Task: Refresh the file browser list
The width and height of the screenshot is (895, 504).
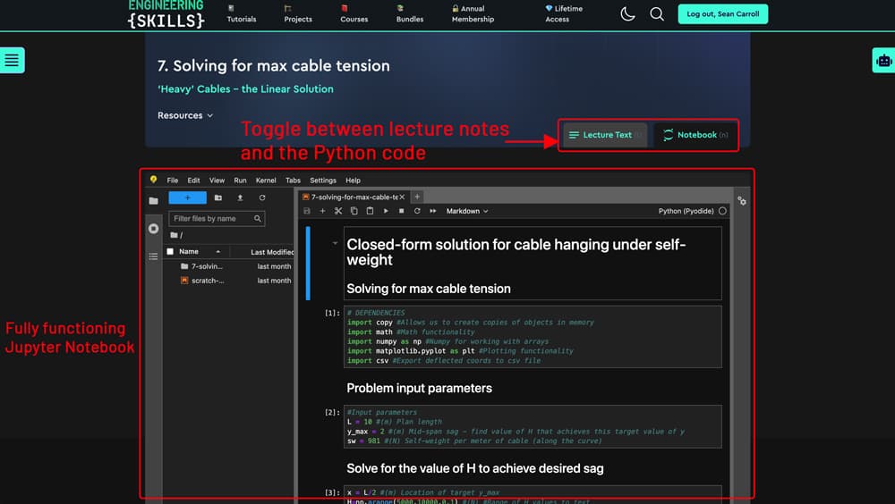Action: click(x=262, y=197)
